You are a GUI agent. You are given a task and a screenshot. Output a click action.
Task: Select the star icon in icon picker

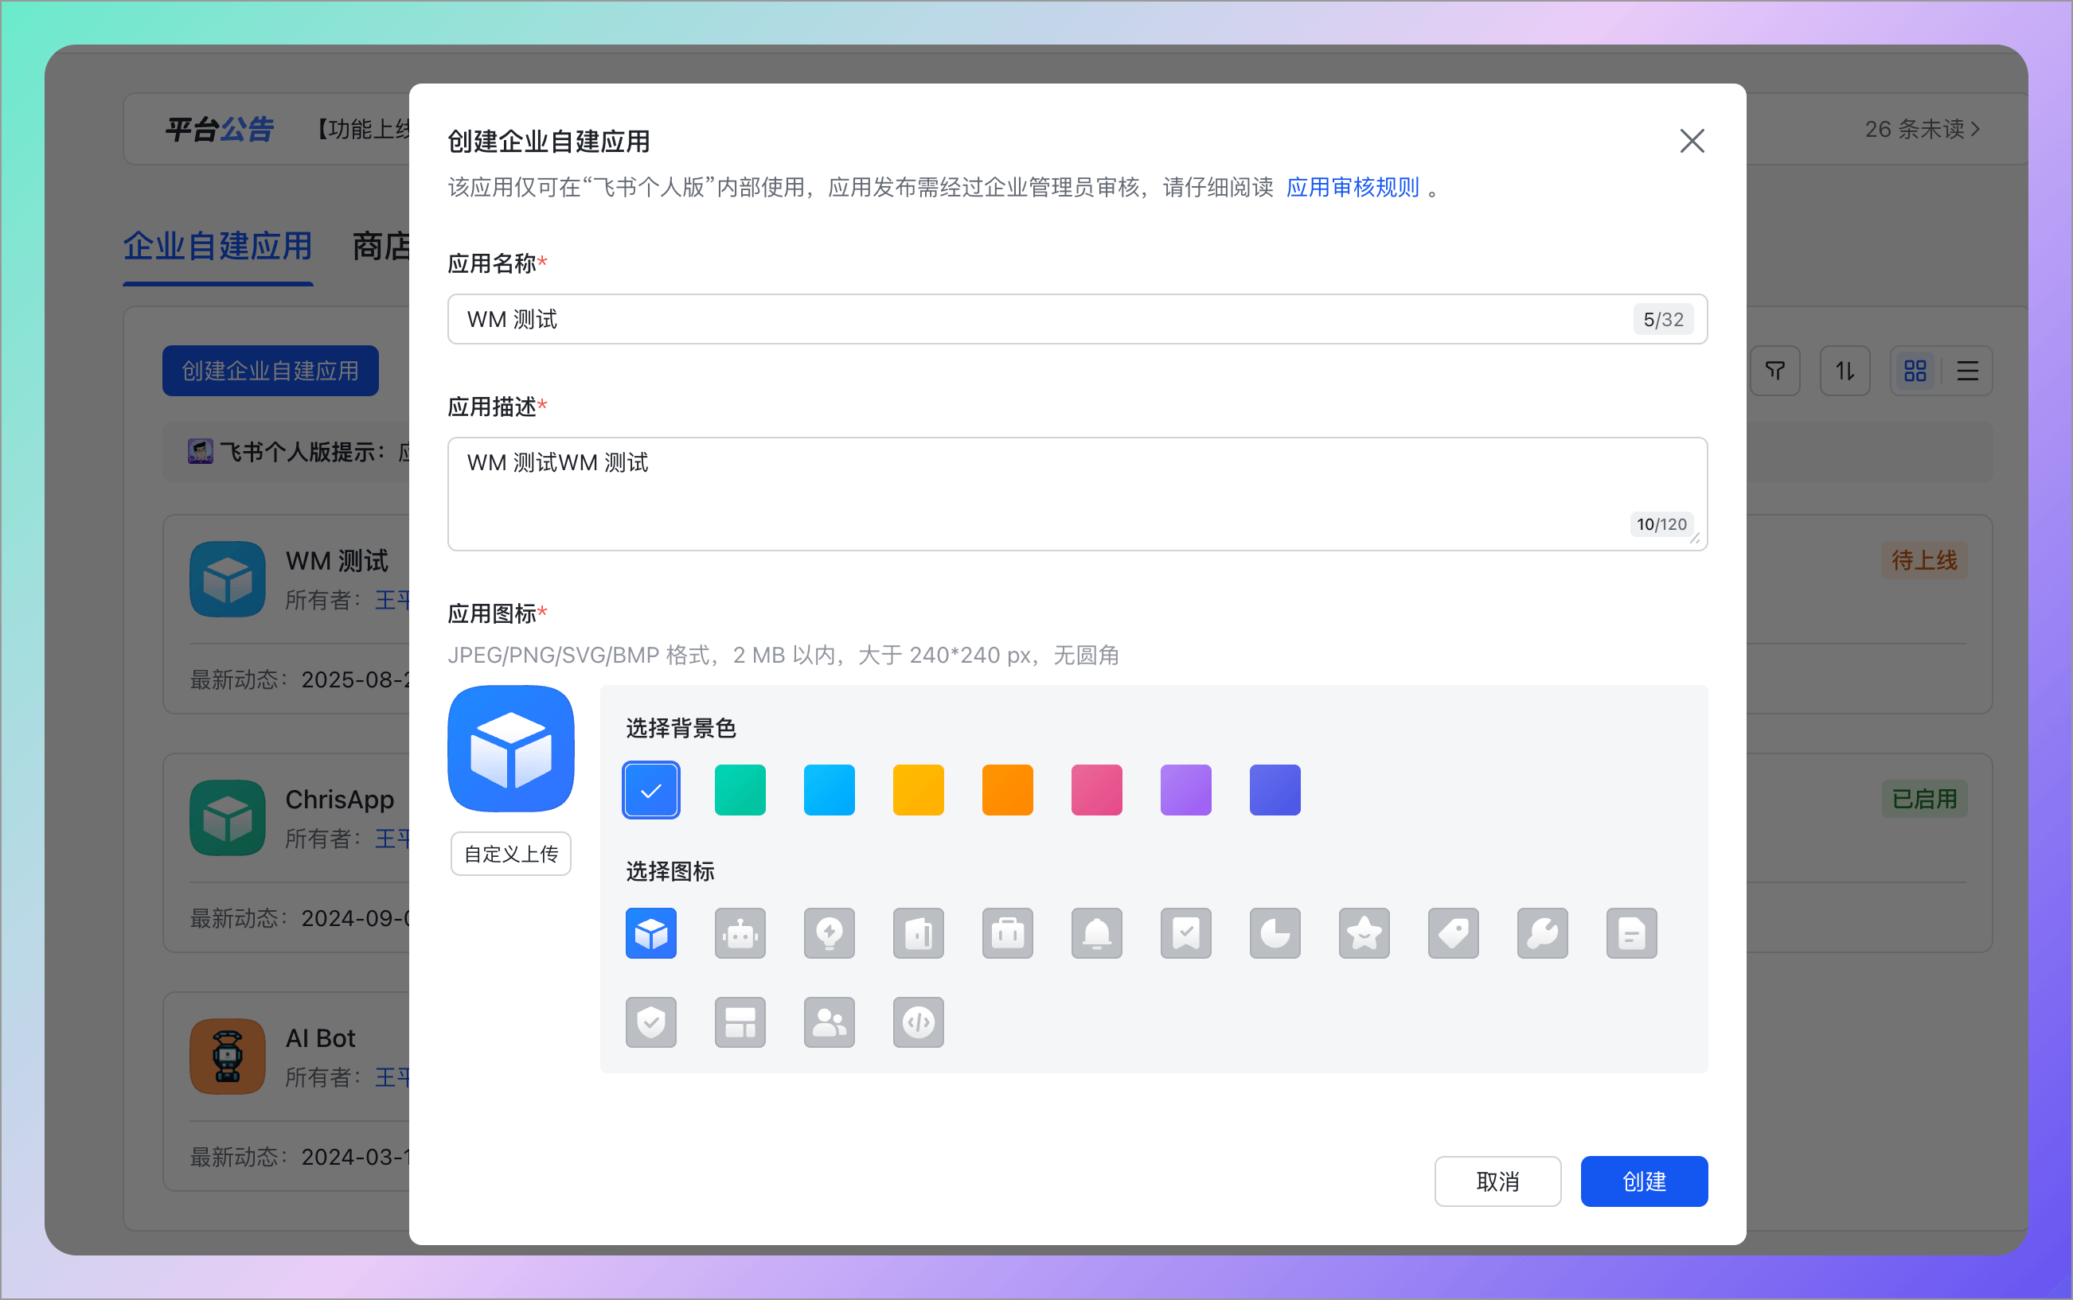[1364, 933]
